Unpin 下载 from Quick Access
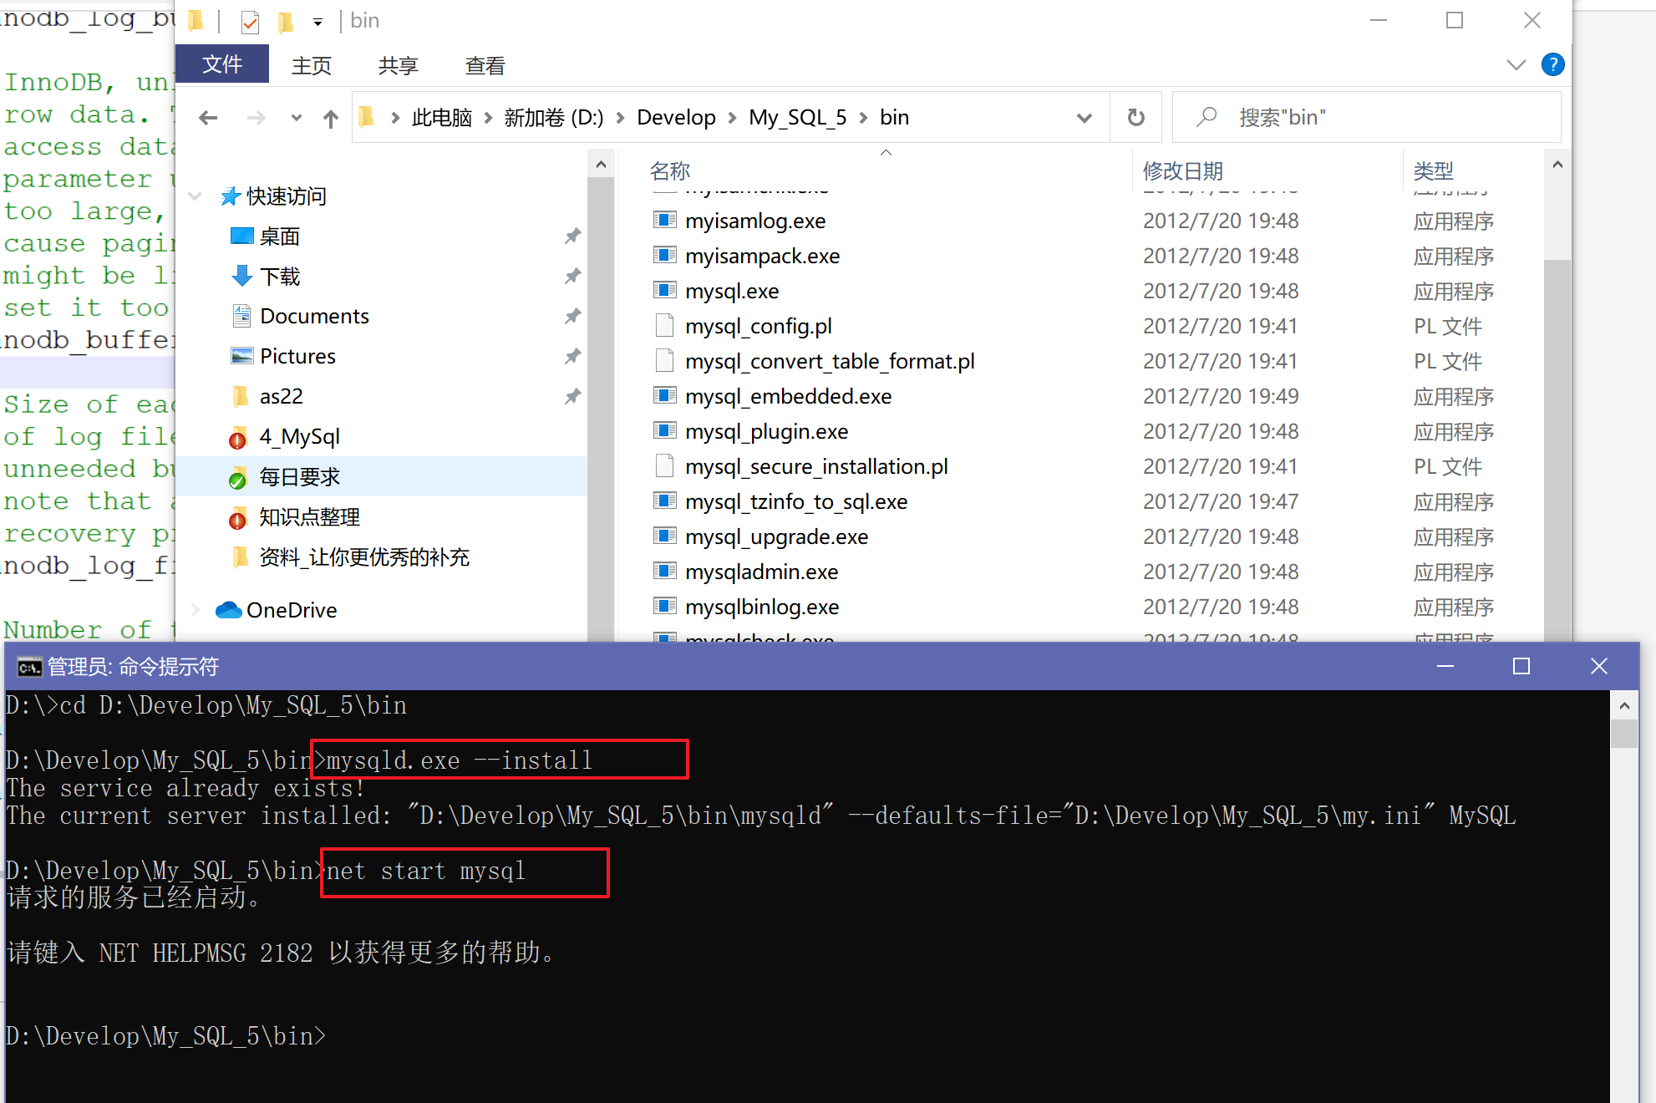This screenshot has width=1656, height=1103. click(x=572, y=276)
